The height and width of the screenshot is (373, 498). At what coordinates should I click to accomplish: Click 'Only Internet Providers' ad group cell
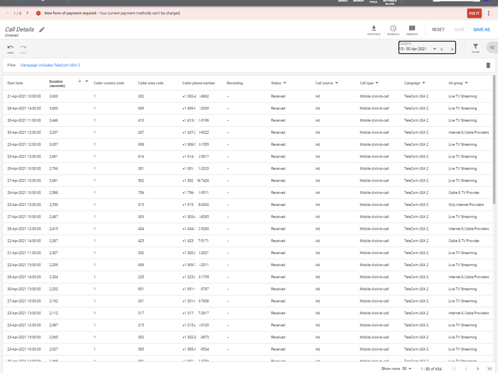point(466,204)
